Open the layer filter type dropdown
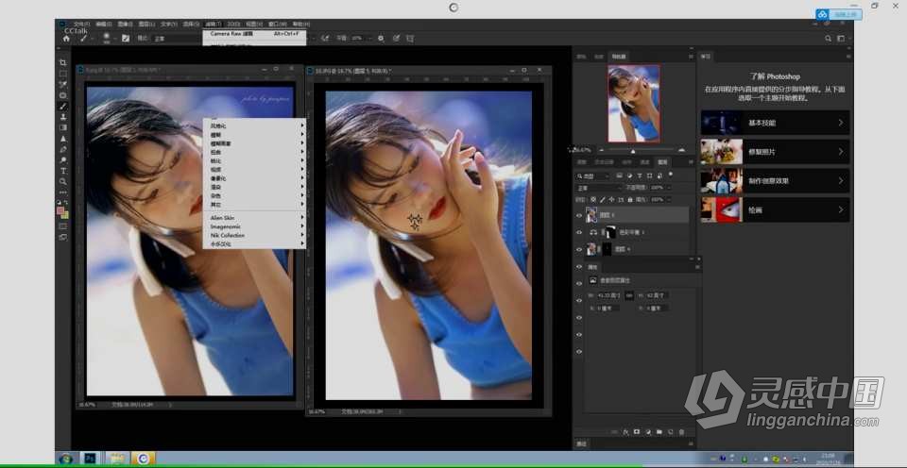Viewport: 907px width, 468px height. (593, 176)
